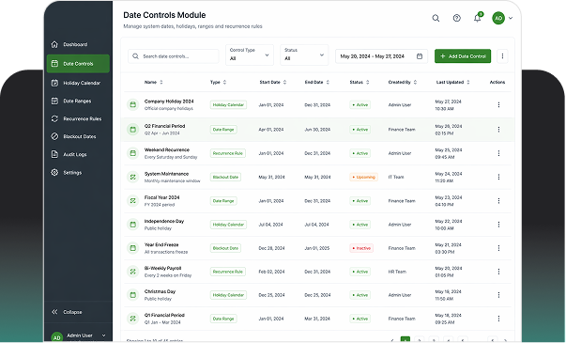Image resolution: width=566 pixels, height=343 pixels.
Task: Click Holiday Calendar tag on Company Holiday 2024
Action: tap(228, 105)
